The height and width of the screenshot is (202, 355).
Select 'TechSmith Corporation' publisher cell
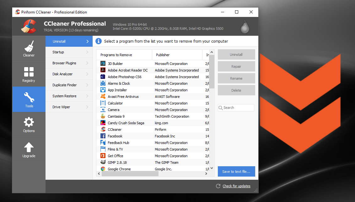pos(172,116)
